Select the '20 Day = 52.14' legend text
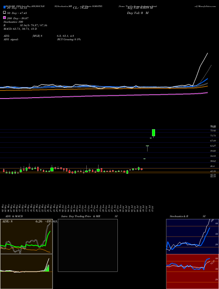Screen dimensions: 219x289 [x=17, y=8]
